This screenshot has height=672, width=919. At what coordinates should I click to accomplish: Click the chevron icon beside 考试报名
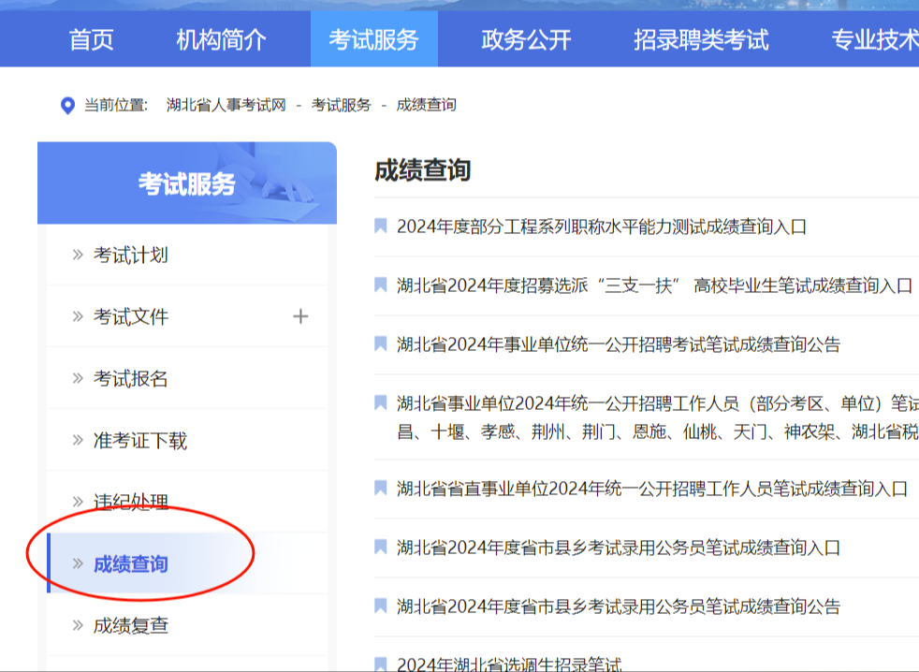(x=78, y=378)
